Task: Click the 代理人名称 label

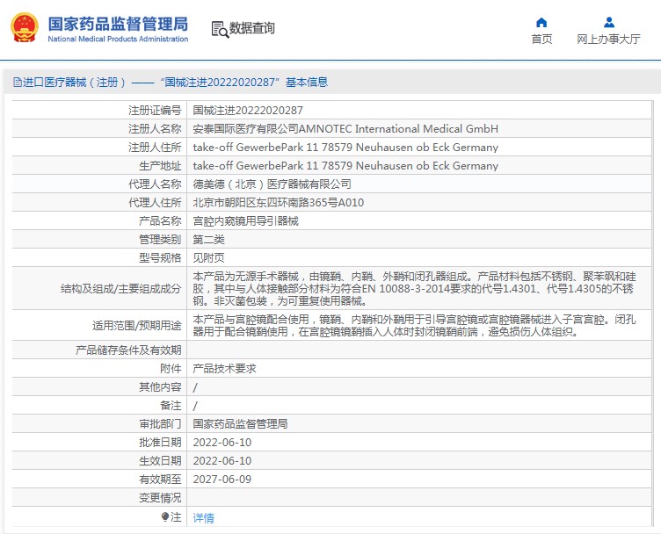Action: pyautogui.click(x=155, y=184)
